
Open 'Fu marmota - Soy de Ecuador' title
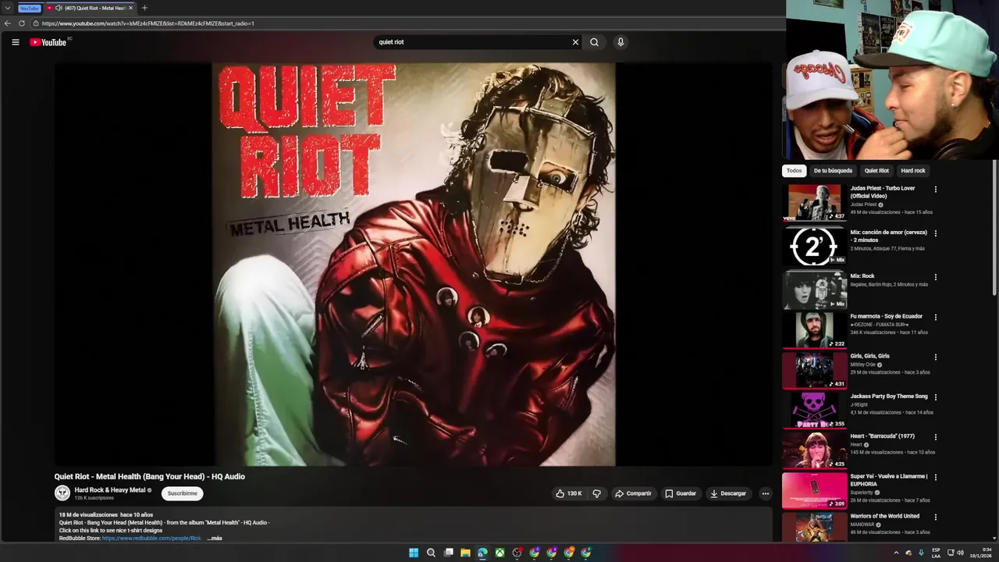(887, 316)
